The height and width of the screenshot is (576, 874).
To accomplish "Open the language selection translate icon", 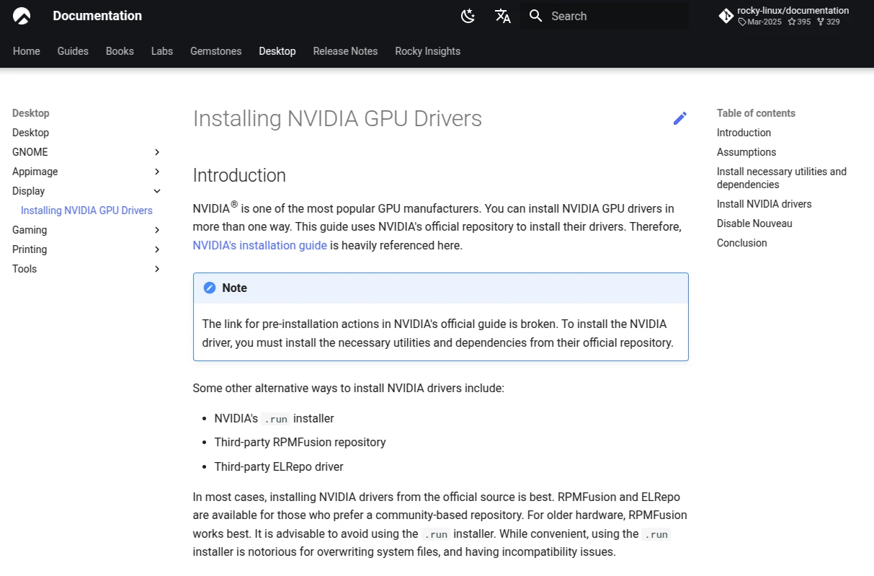I will pyautogui.click(x=503, y=16).
